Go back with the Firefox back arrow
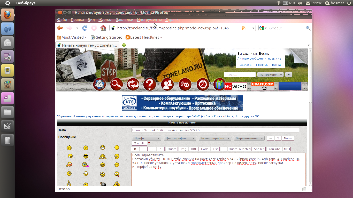Viewport: 353px width, 198px height. 60,28
